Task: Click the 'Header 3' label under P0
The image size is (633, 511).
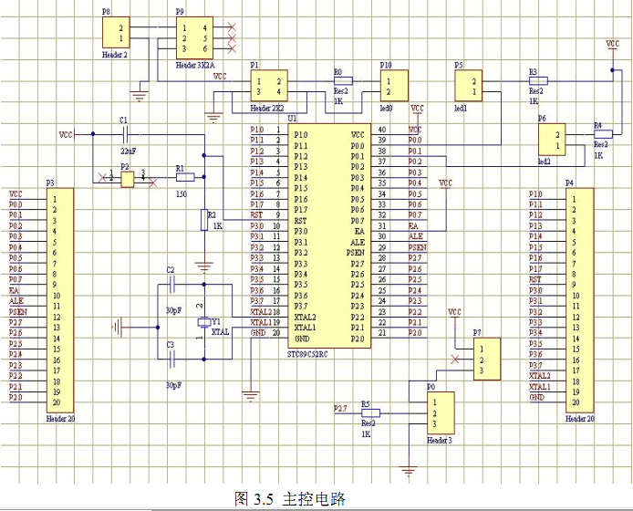Action: (440, 441)
